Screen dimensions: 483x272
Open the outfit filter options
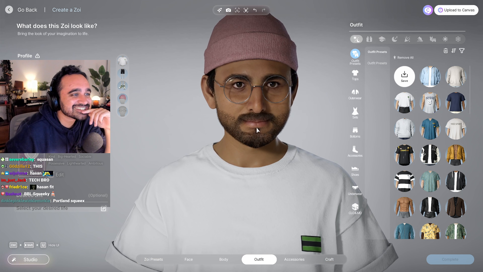462,51
